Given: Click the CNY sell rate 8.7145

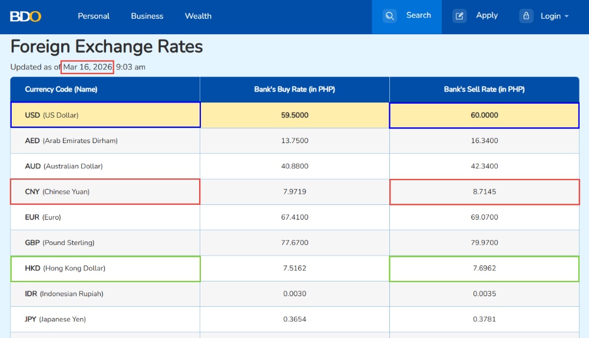Looking at the screenshot, I should pos(484,192).
